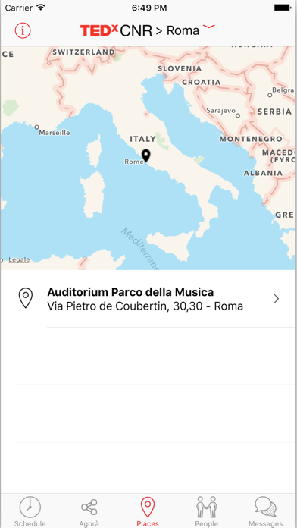Open the Messages speech bubbles icon

click(265, 507)
